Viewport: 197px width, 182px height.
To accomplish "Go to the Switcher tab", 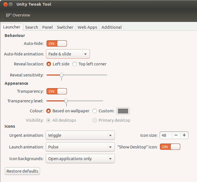I will [x=65, y=27].
